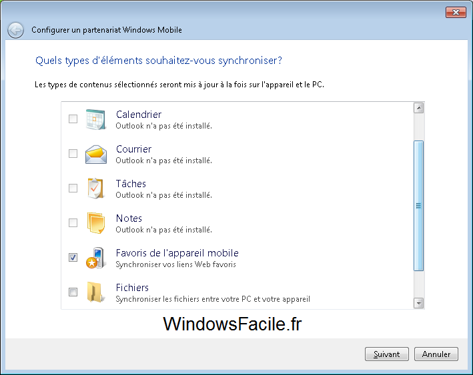
Task: Click the Fichiers folder icon
Action: point(96,292)
